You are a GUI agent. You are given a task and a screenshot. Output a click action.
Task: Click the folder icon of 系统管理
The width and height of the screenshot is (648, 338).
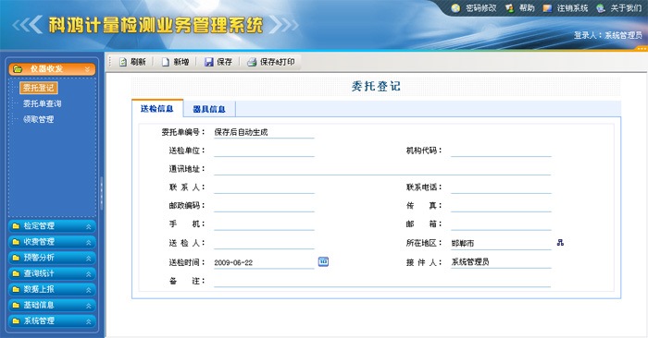16,320
